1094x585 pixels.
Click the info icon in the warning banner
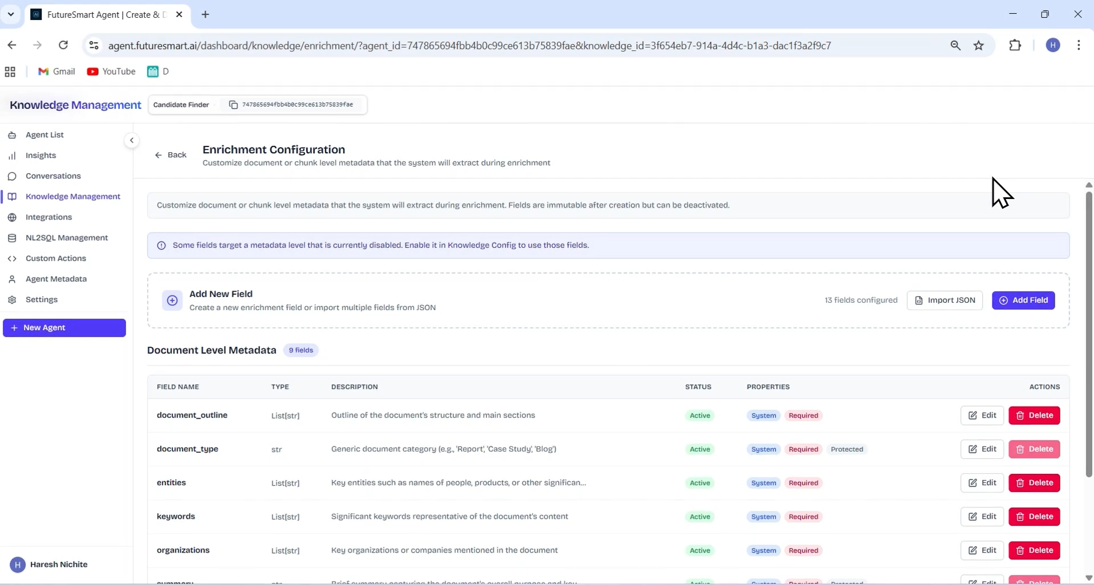(x=161, y=246)
